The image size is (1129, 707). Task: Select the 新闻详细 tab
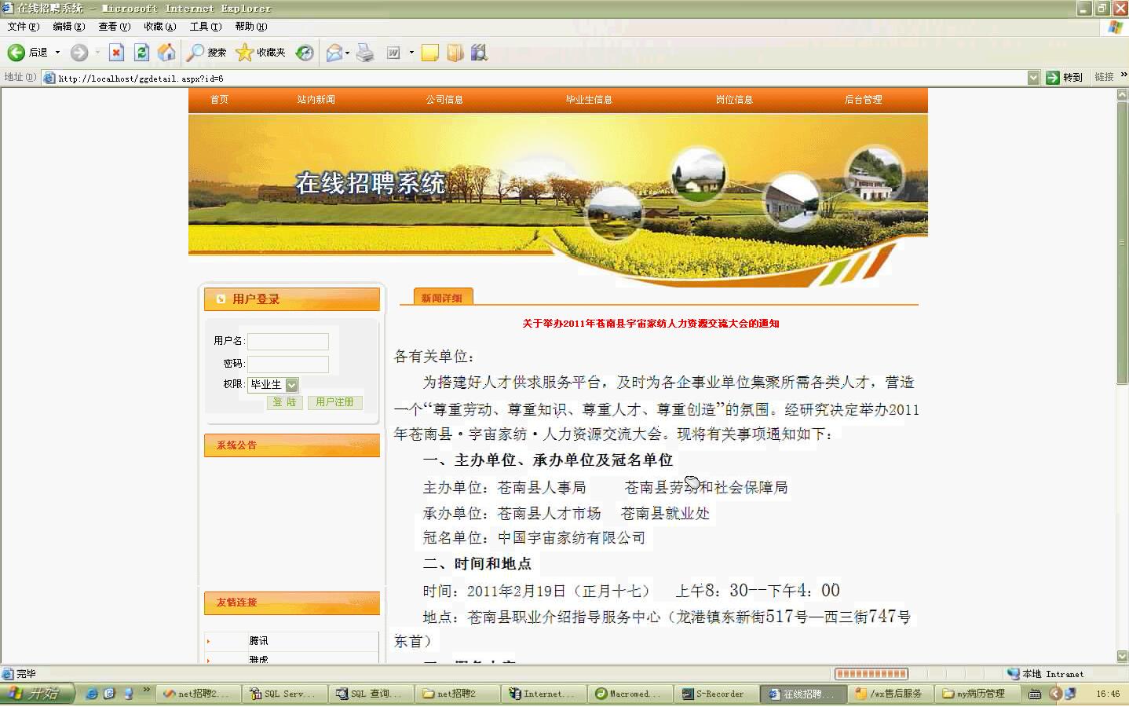click(x=442, y=298)
